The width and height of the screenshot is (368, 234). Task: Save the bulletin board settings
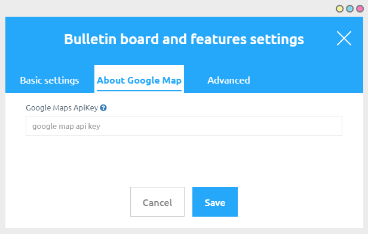(215, 202)
